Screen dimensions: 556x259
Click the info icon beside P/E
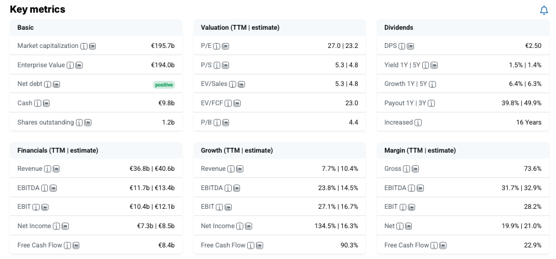click(x=217, y=46)
